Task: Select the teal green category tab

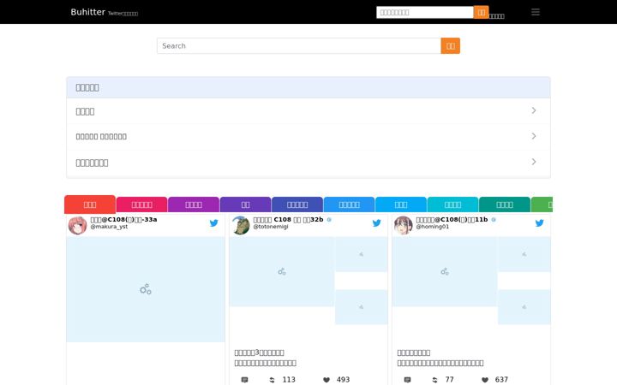Action: (505, 204)
